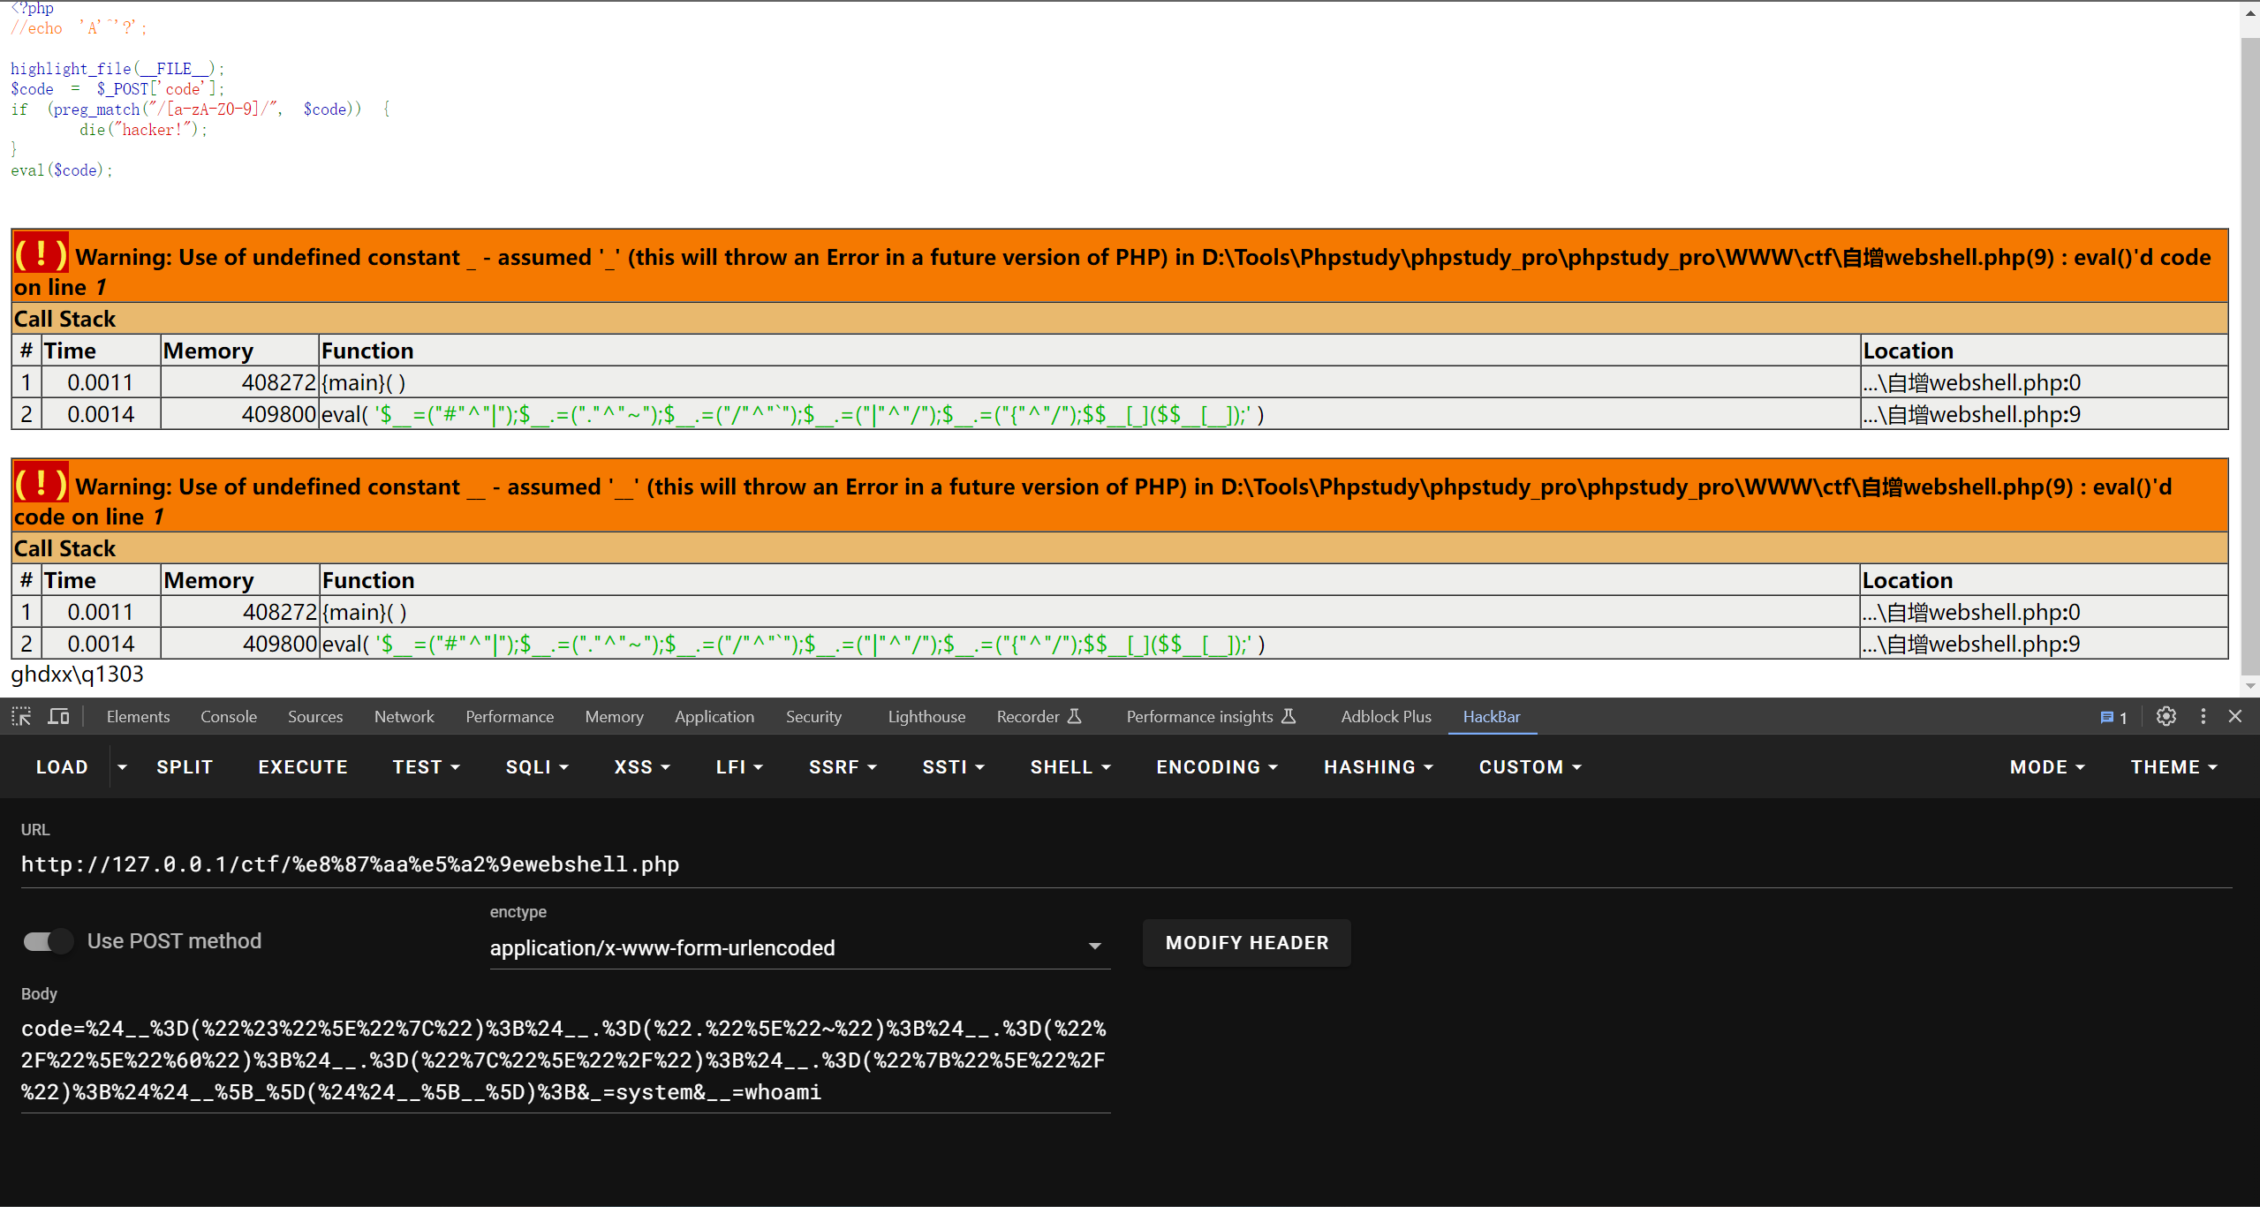Go to the Performance tab
Image resolution: width=2260 pixels, height=1207 pixels.
(x=510, y=716)
